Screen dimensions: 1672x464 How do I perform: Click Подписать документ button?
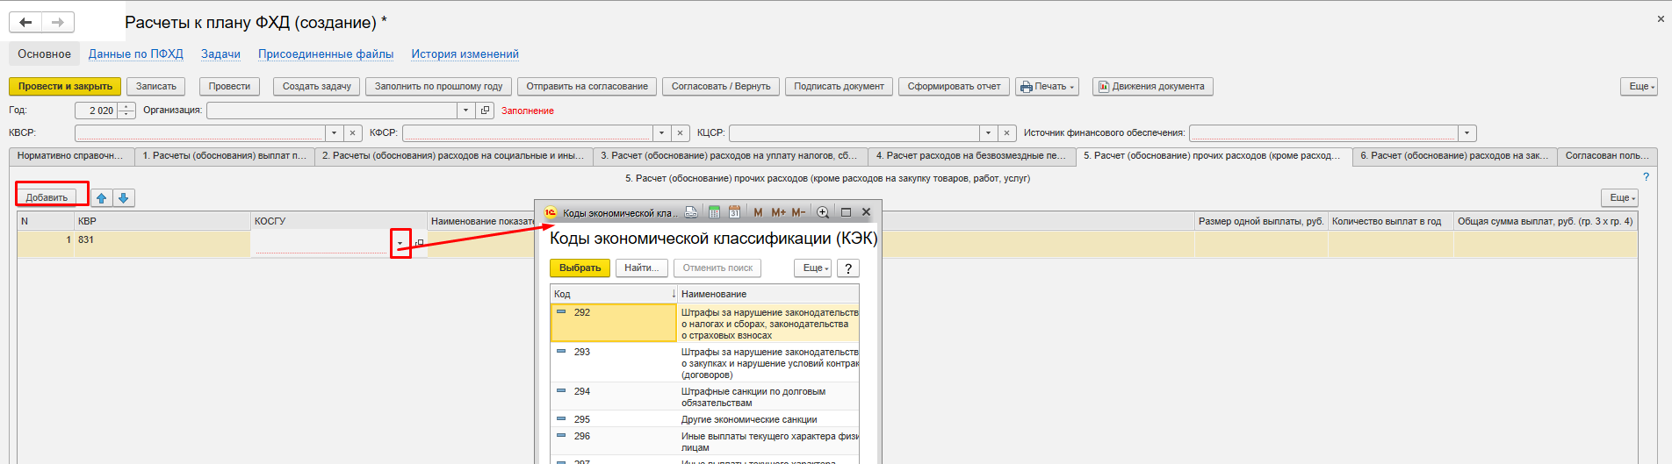point(839,86)
